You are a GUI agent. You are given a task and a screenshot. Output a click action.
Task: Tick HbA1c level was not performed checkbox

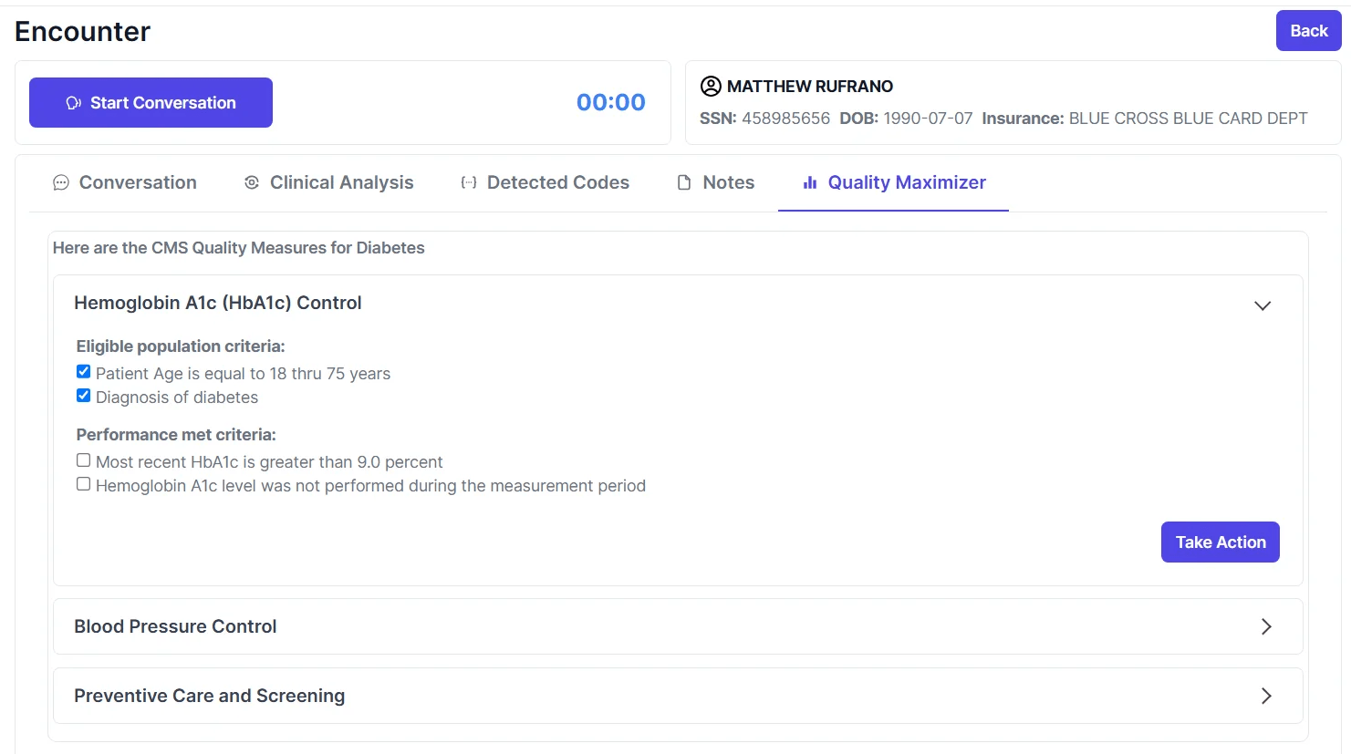pos(84,484)
